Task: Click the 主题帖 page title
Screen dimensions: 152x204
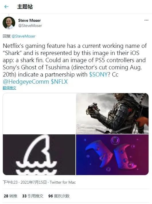Action: click(x=25, y=7)
